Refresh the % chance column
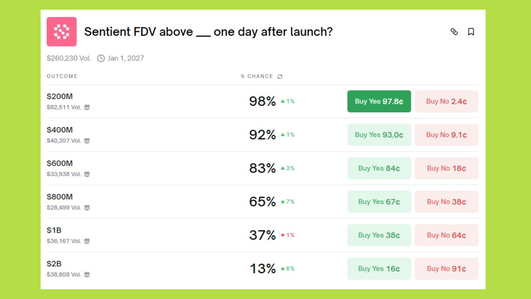This screenshot has height=299, width=531. 280,76
